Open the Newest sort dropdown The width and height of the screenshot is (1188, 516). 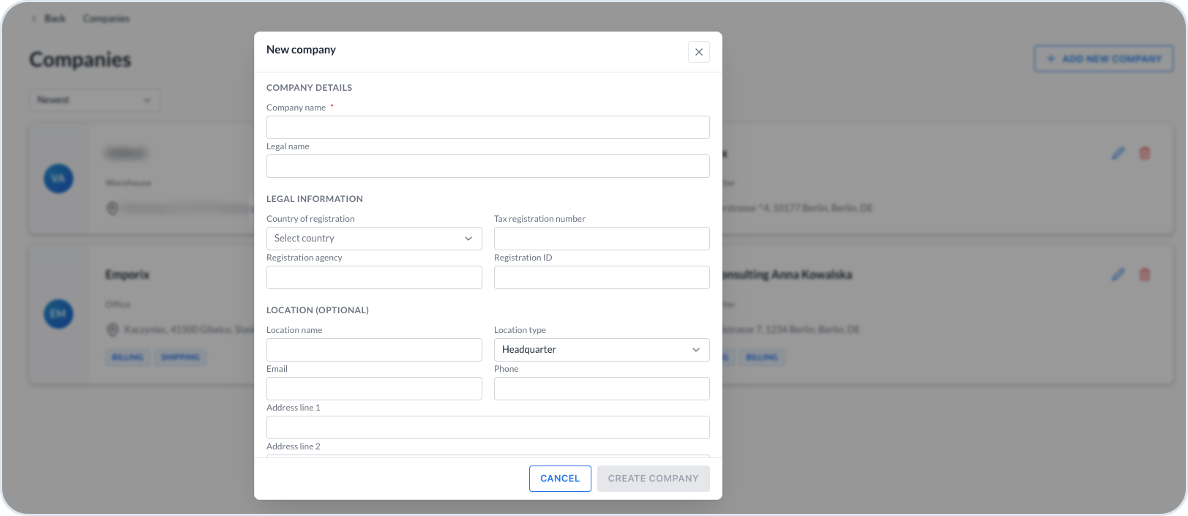tap(95, 100)
